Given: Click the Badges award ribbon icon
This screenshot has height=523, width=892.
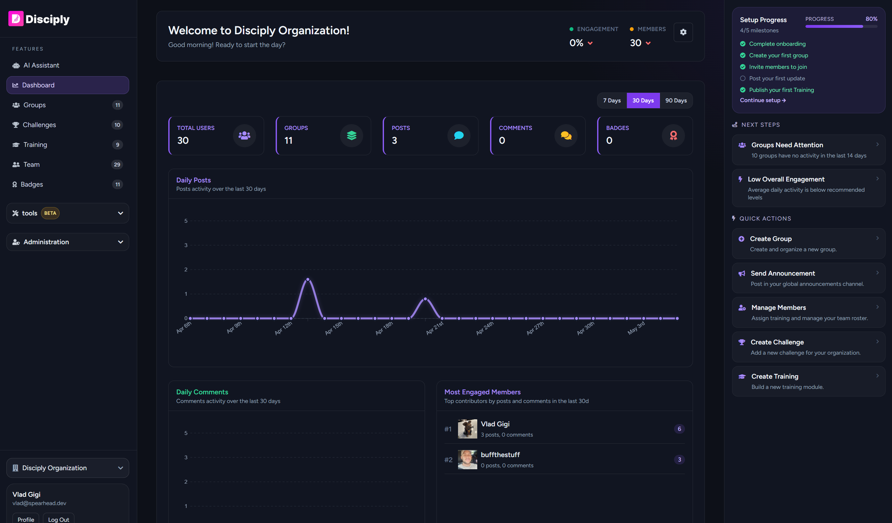Looking at the screenshot, I should tap(673, 136).
